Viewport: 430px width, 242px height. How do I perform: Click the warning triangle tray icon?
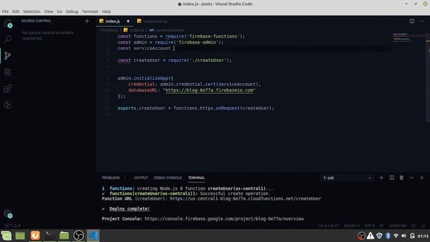click(x=370, y=236)
